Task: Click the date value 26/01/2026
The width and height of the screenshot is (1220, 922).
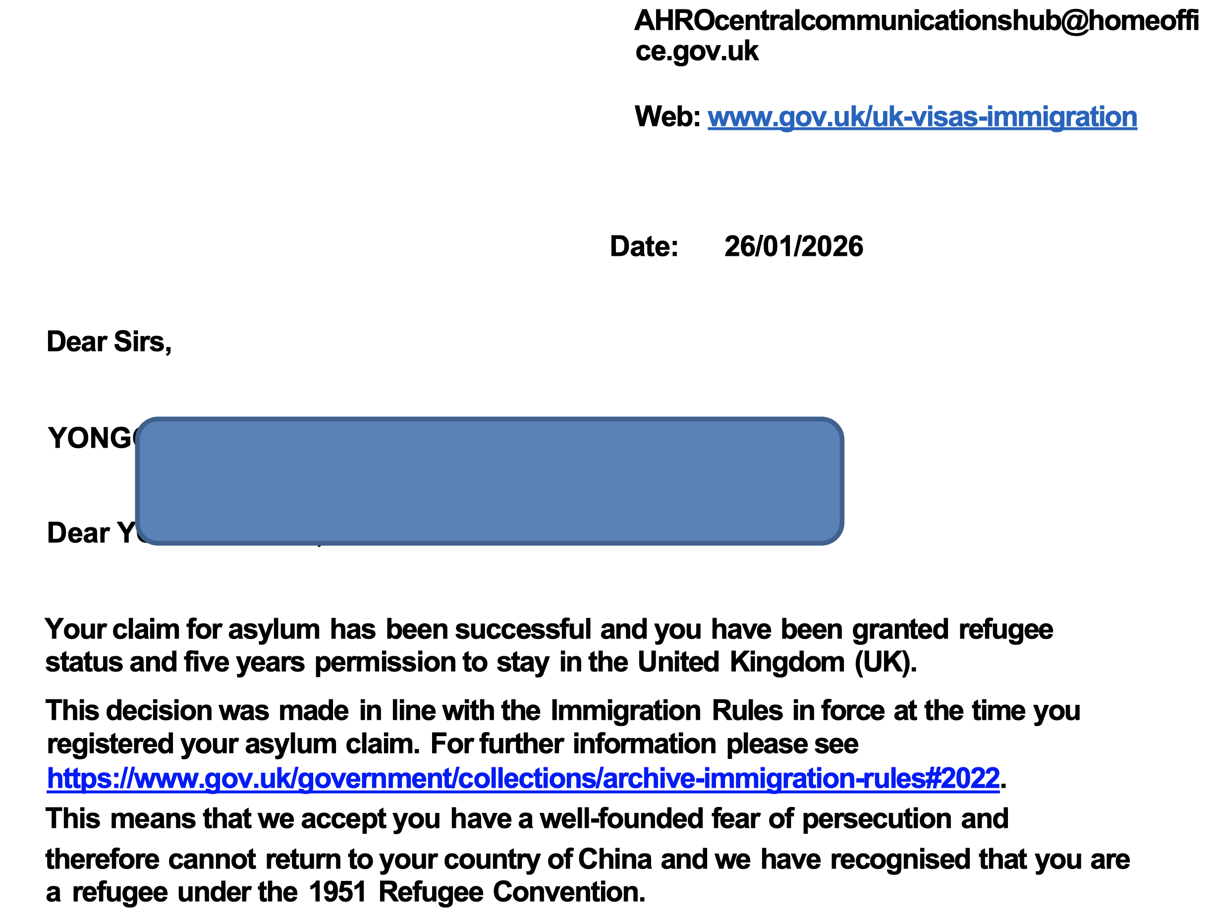Action: click(x=793, y=246)
